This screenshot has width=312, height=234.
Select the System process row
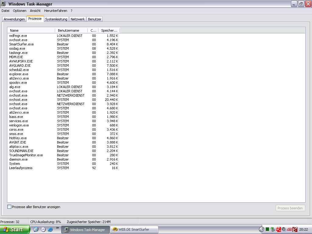click(63, 164)
